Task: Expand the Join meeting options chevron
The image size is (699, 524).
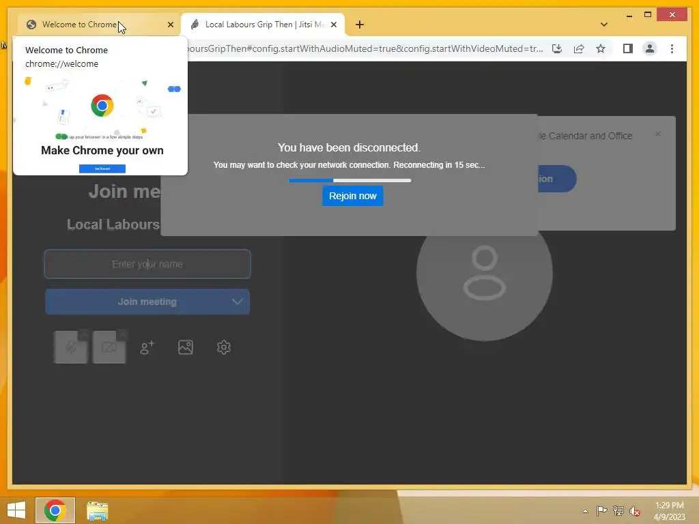Action: pos(238,302)
